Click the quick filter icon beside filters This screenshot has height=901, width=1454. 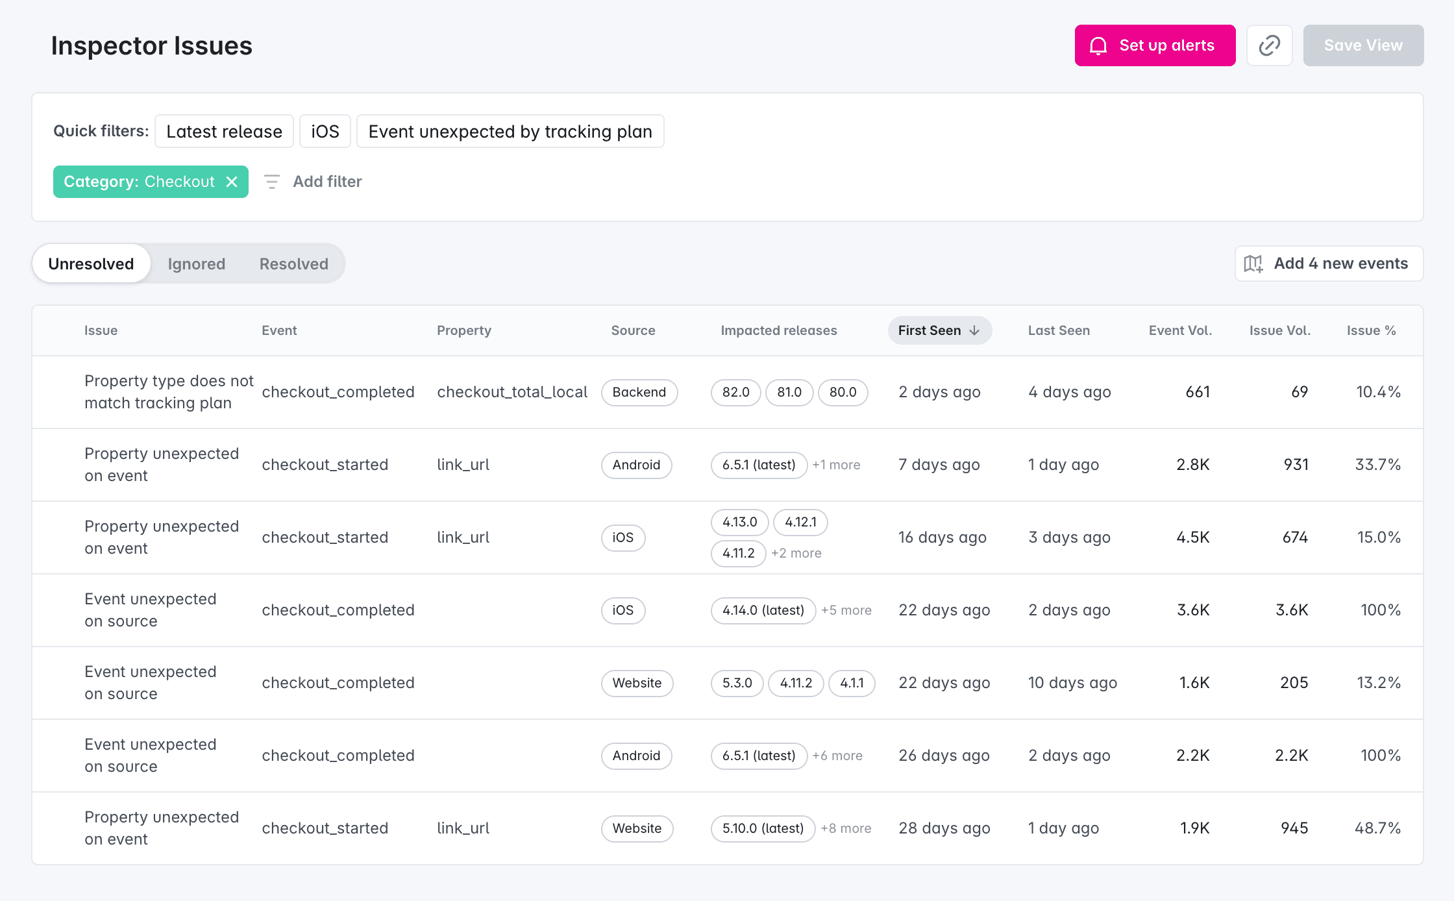[x=271, y=182]
